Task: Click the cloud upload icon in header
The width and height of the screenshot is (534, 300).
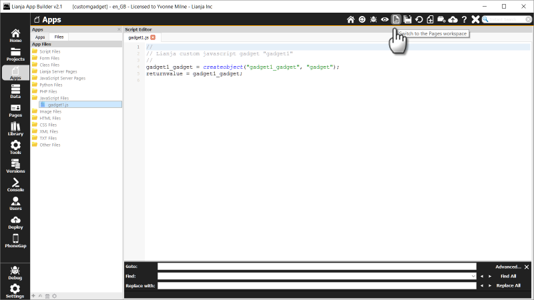Action: (x=453, y=20)
